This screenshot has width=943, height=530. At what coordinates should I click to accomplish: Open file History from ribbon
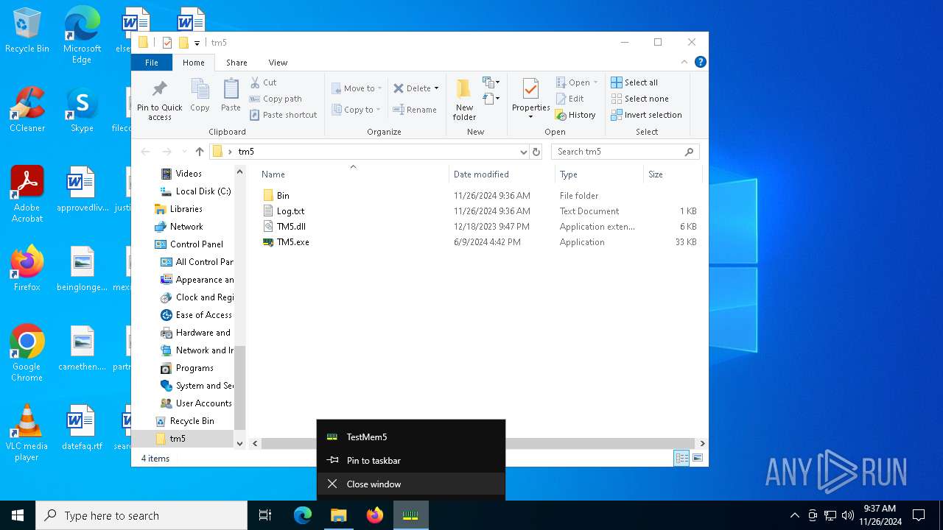pos(575,115)
